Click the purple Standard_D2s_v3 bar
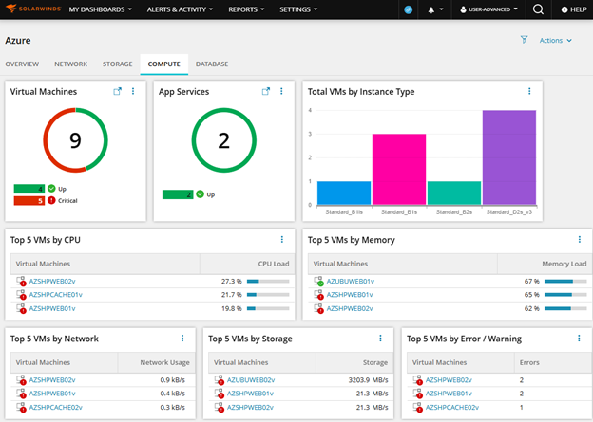The width and height of the screenshot is (593, 422). (x=509, y=157)
